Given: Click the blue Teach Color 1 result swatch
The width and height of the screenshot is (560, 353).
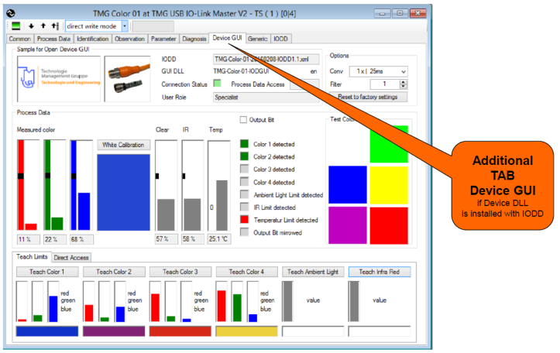Looking at the screenshot, I should pyautogui.click(x=47, y=331).
